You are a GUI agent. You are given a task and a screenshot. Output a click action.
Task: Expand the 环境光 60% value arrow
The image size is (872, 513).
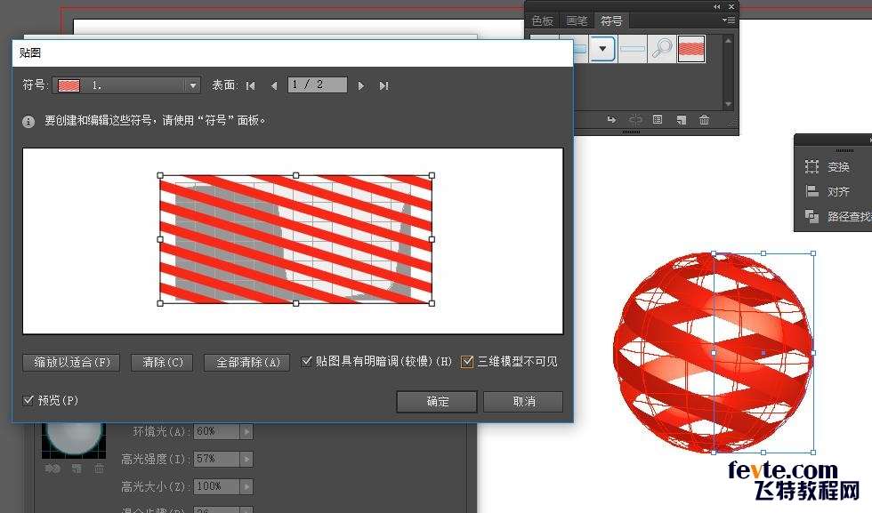pyautogui.click(x=246, y=431)
